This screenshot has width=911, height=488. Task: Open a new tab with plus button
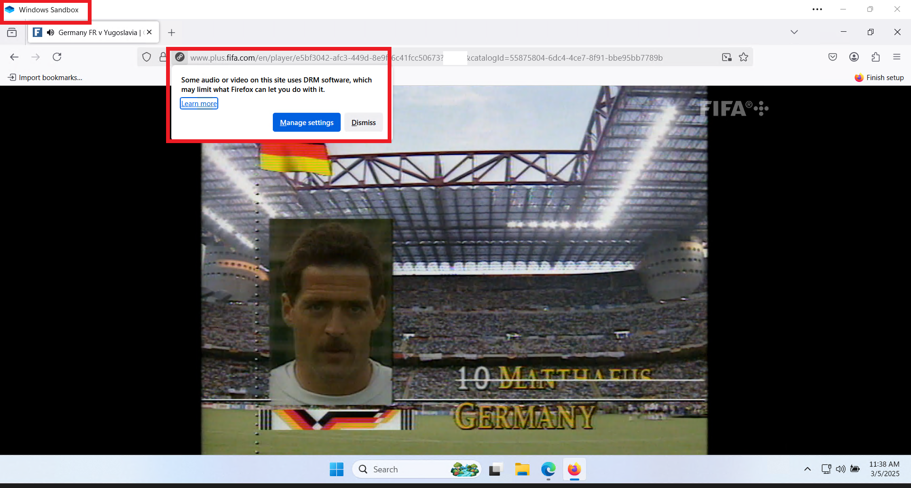(172, 32)
